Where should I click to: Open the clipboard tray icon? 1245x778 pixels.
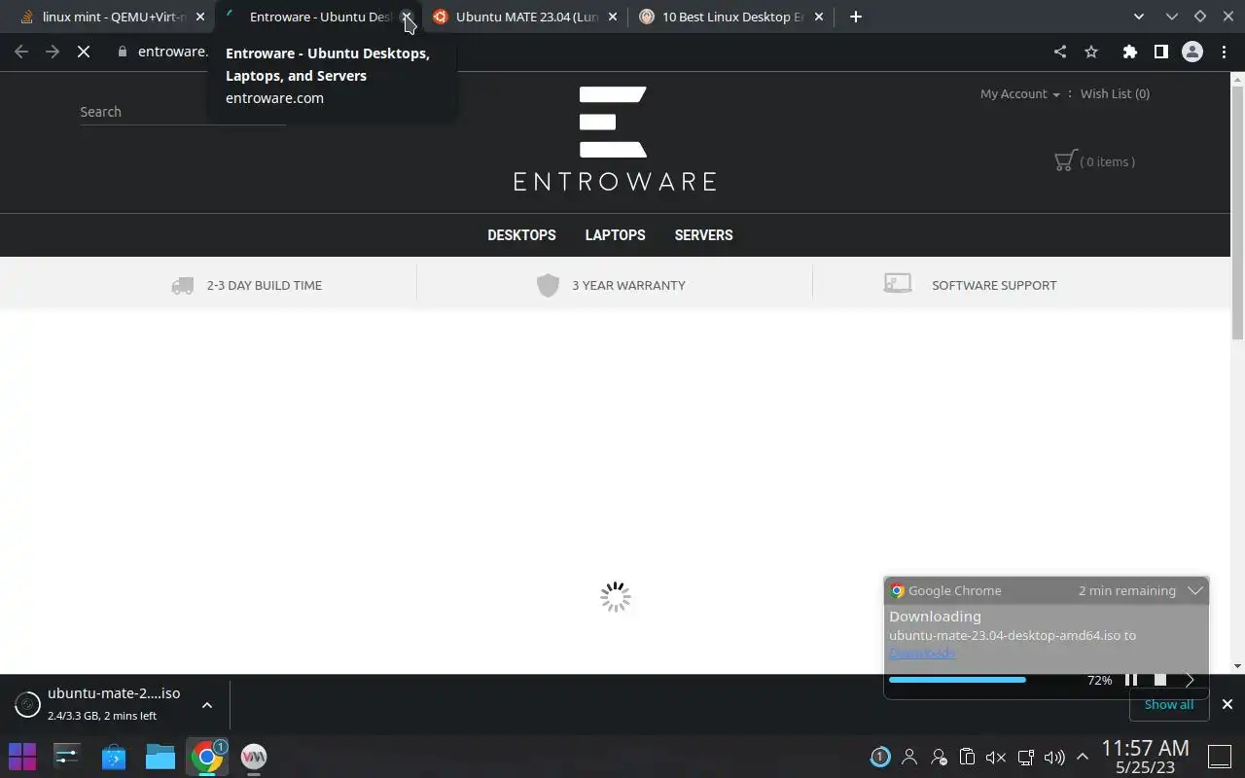967,757
